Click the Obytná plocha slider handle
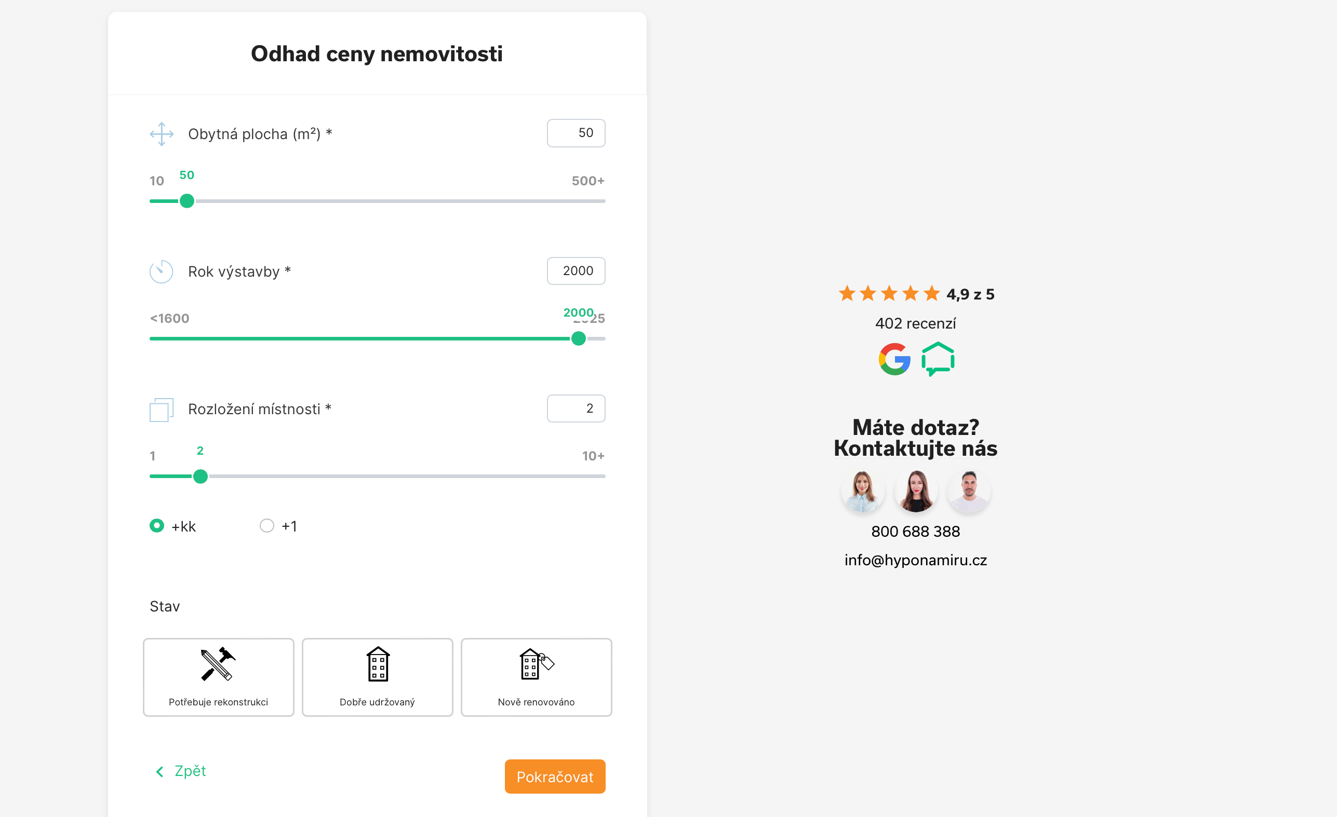The image size is (1337, 817). 186,201
